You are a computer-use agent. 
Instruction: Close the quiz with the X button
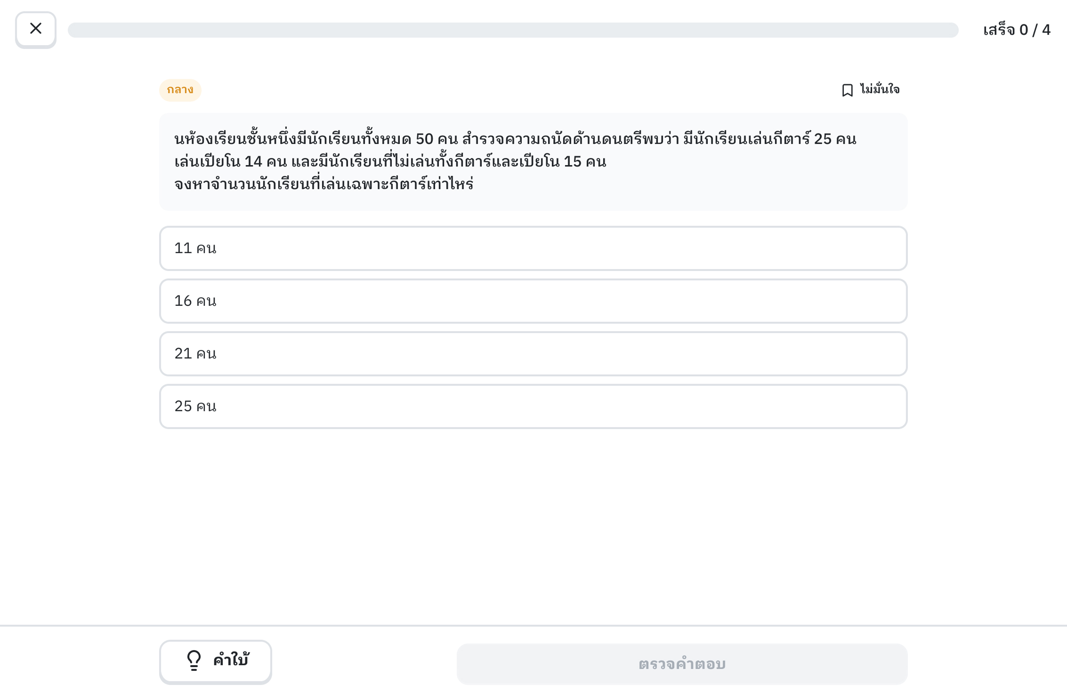pyautogui.click(x=36, y=29)
